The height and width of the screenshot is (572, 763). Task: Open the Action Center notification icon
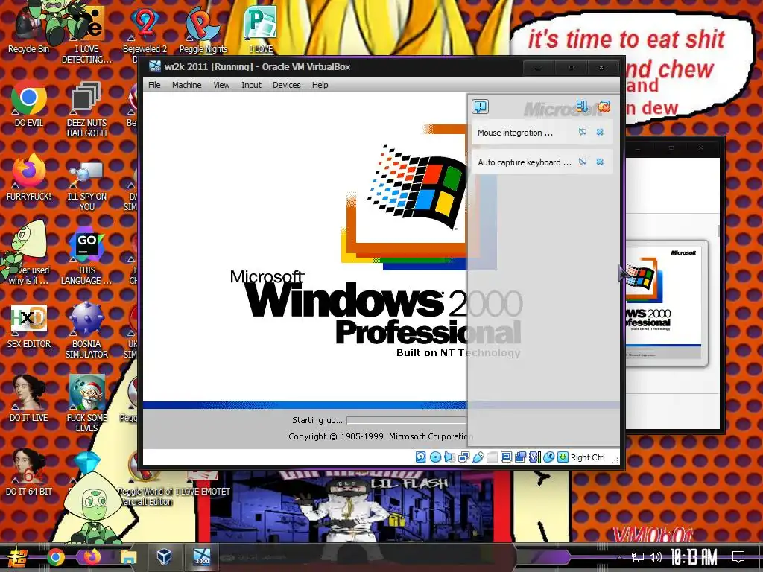click(x=738, y=557)
